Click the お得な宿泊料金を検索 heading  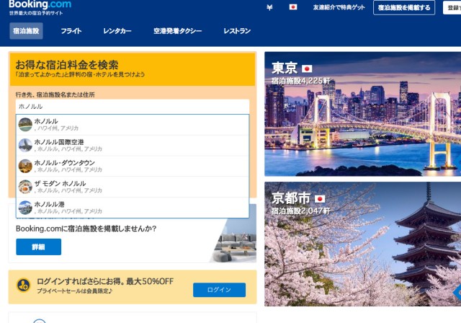point(67,65)
